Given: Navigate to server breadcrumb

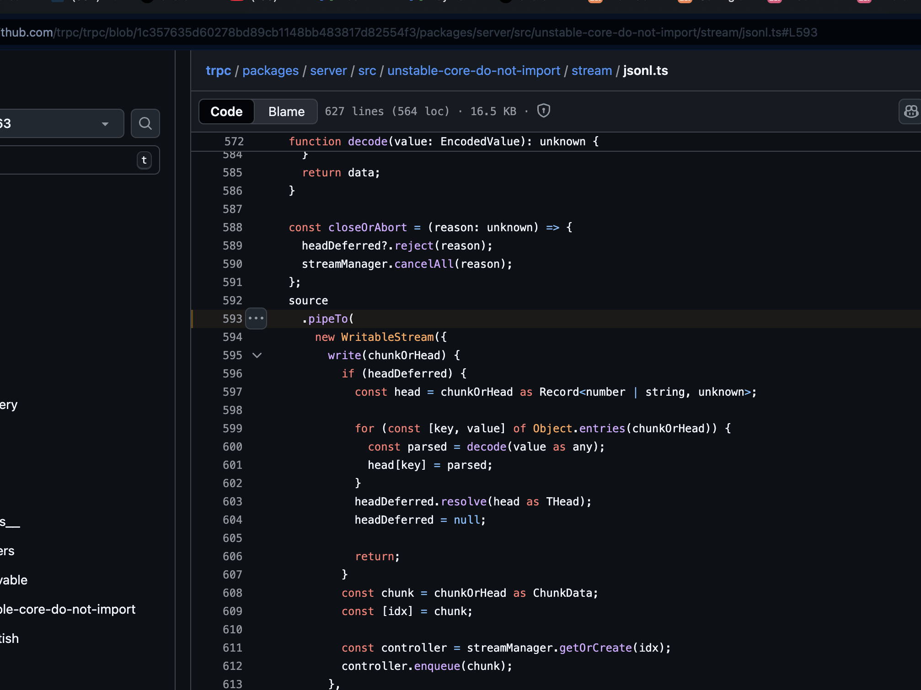Looking at the screenshot, I should coord(328,70).
